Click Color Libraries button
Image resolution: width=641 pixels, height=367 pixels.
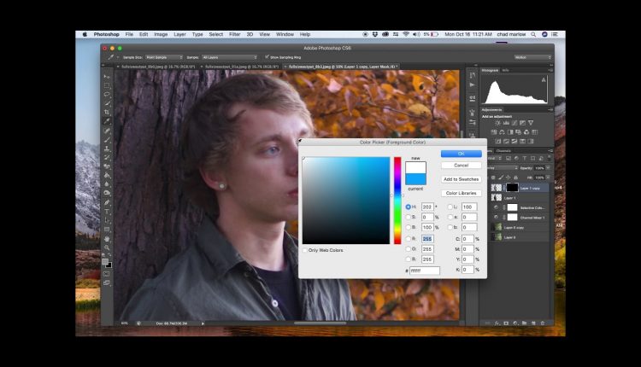pos(462,193)
